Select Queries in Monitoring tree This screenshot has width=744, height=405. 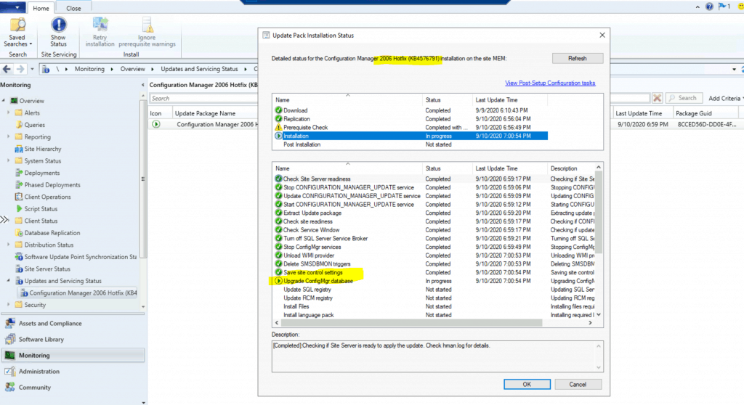(34, 125)
